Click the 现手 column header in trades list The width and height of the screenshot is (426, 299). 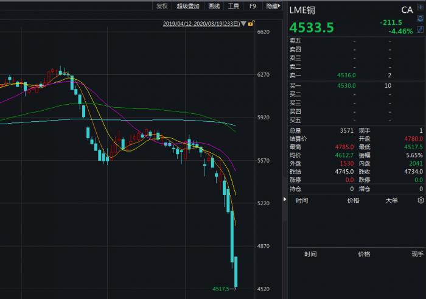pos(416,254)
